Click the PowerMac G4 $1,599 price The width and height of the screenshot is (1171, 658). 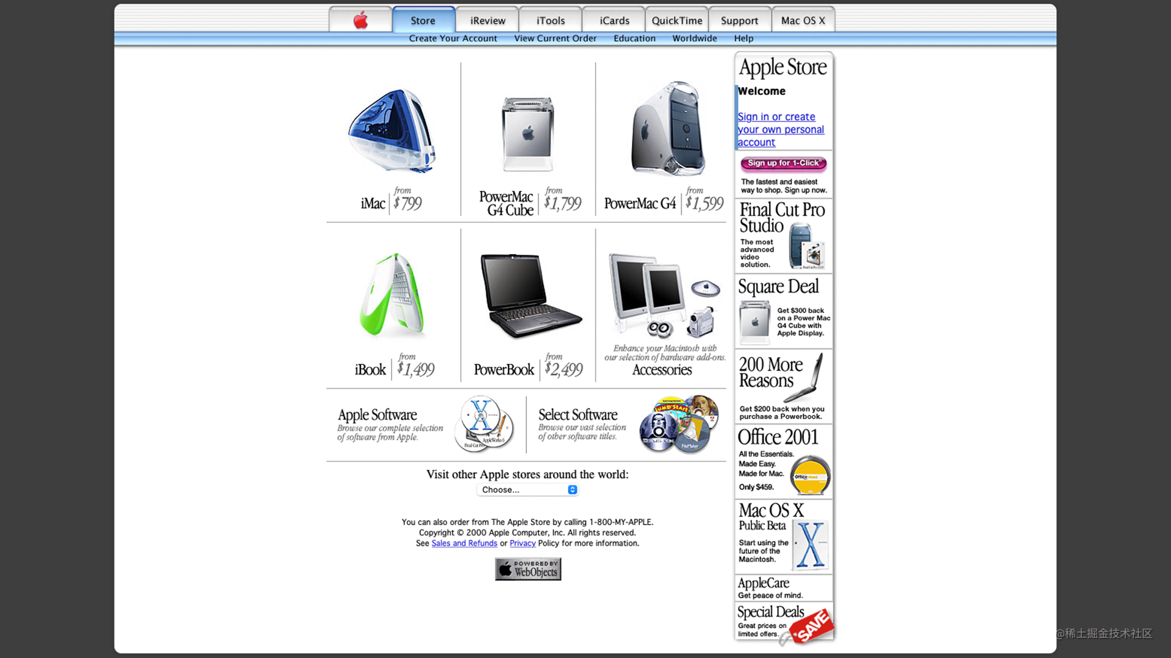[x=704, y=203]
